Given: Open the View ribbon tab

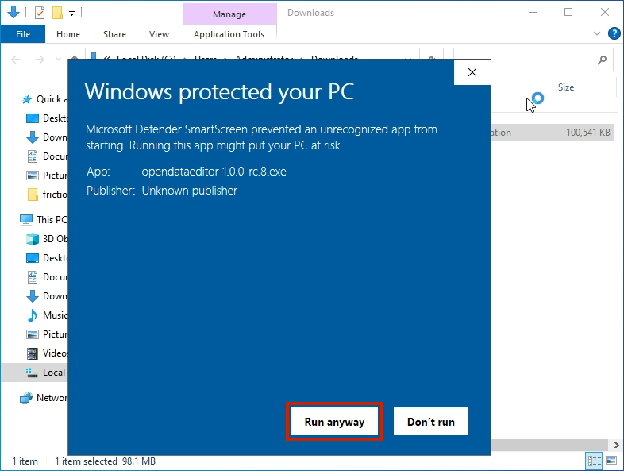Looking at the screenshot, I should [159, 34].
